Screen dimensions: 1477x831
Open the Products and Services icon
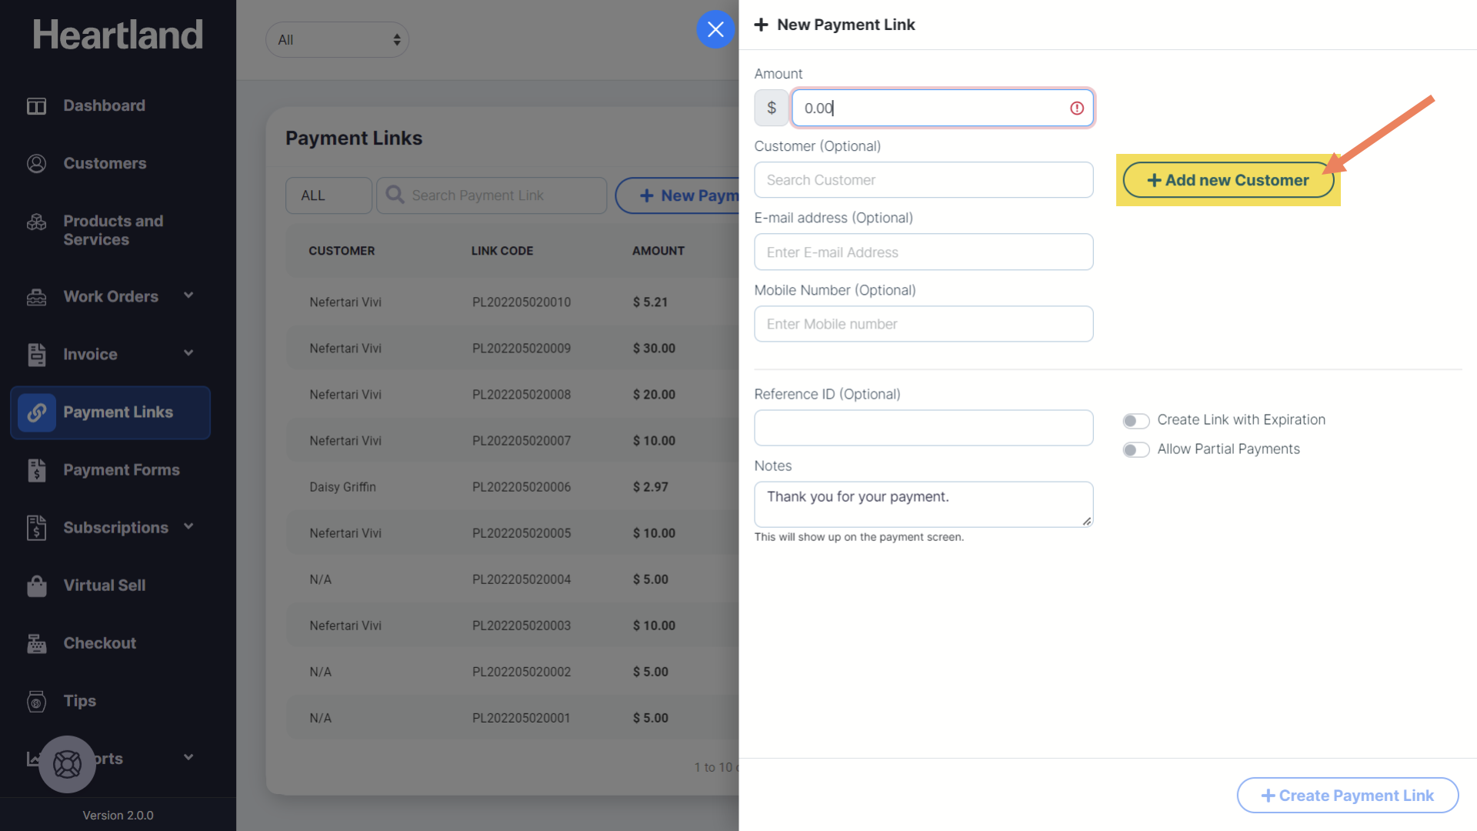click(x=36, y=223)
